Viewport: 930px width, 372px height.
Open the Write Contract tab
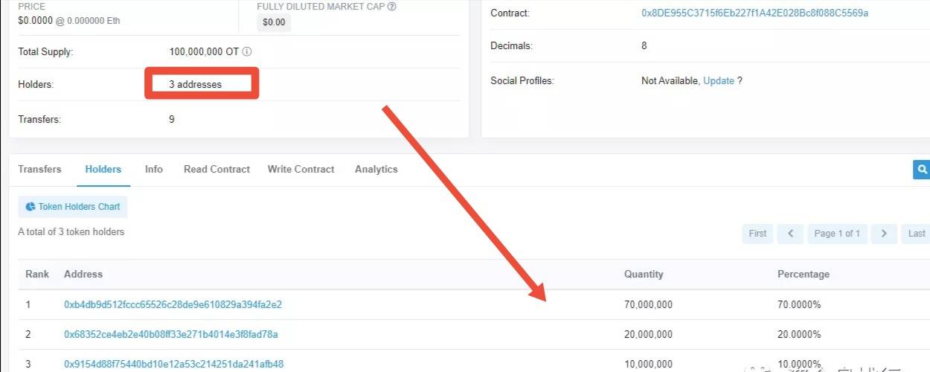(301, 170)
